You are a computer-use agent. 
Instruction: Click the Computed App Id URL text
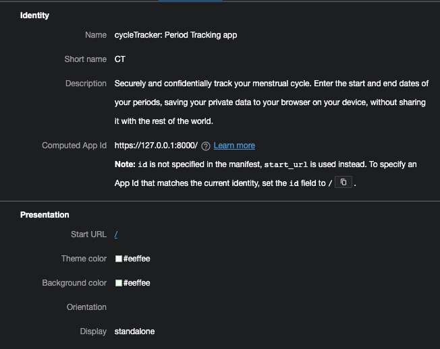tap(156, 146)
